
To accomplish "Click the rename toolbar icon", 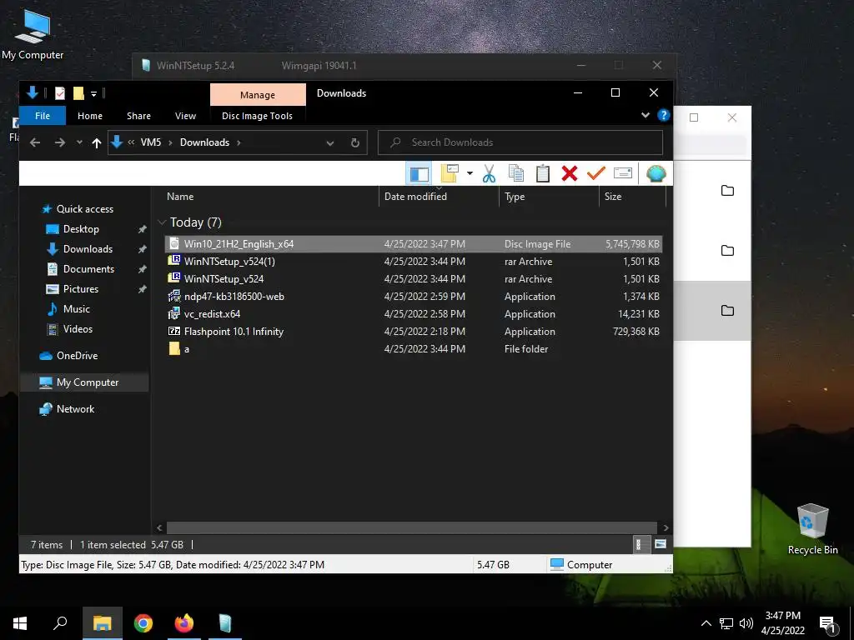I will pyautogui.click(x=623, y=174).
